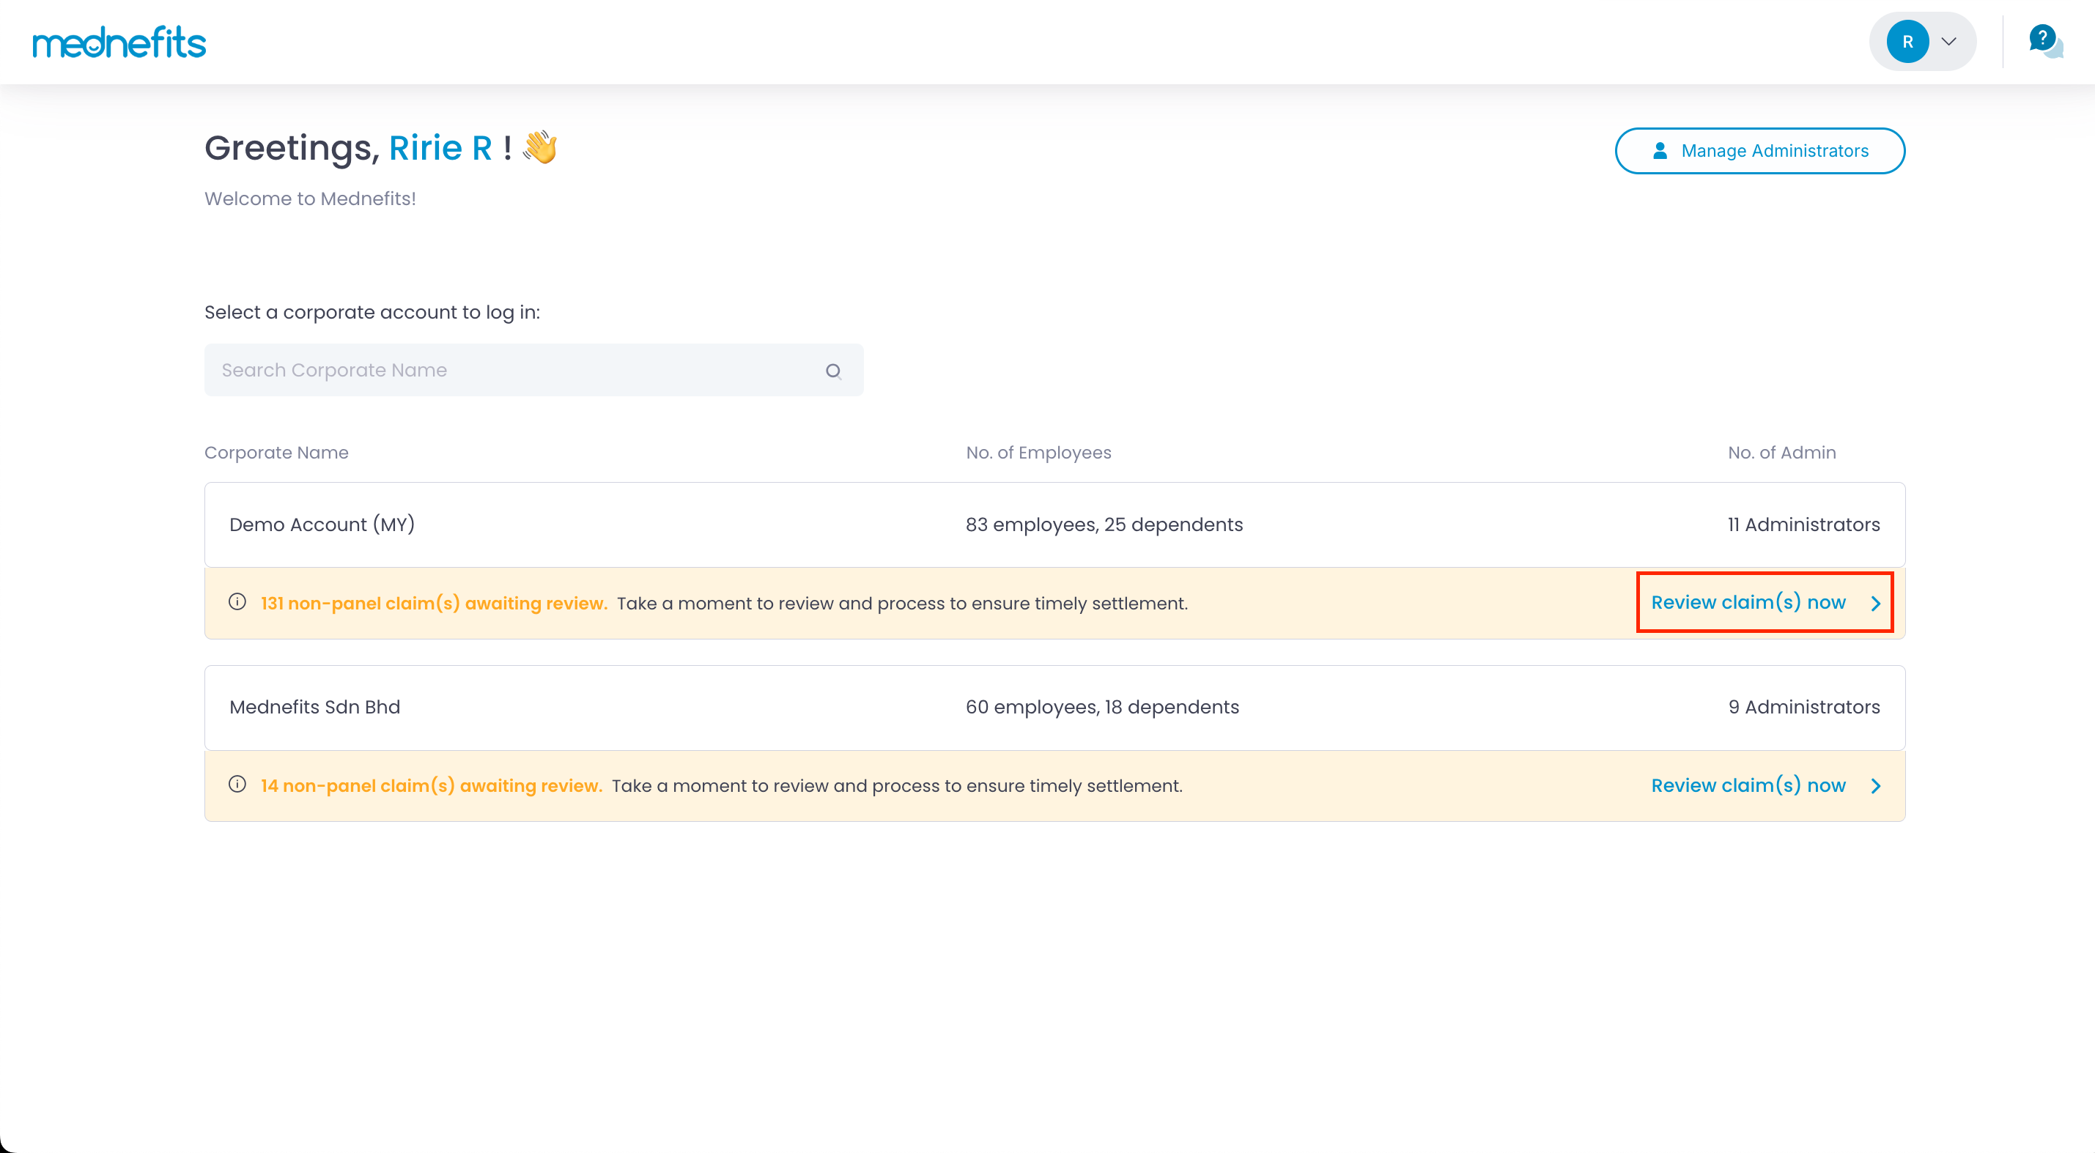Review claims now for Demo Account (MY)
This screenshot has width=2095, height=1153.
click(1748, 603)
